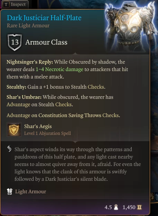Click the Shar's Aegis spell icon
This screenshot has height=216, width=158.
coord(14,129)
